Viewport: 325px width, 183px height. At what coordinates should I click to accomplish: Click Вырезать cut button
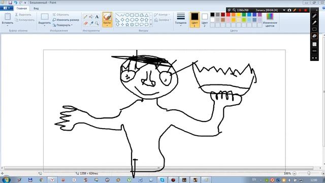click(23, 15)
